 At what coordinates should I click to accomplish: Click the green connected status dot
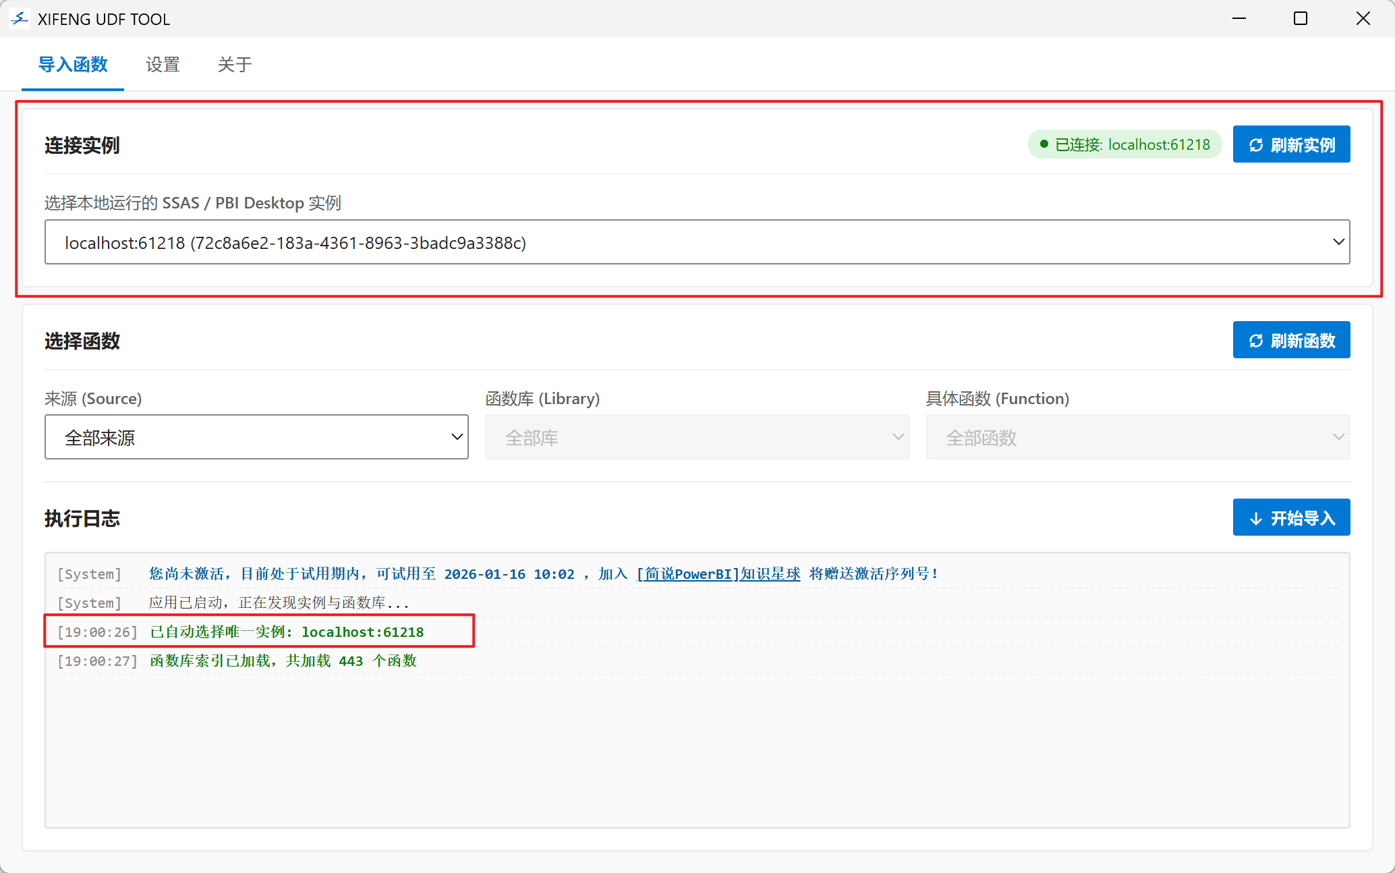[x=1044, y=144]
